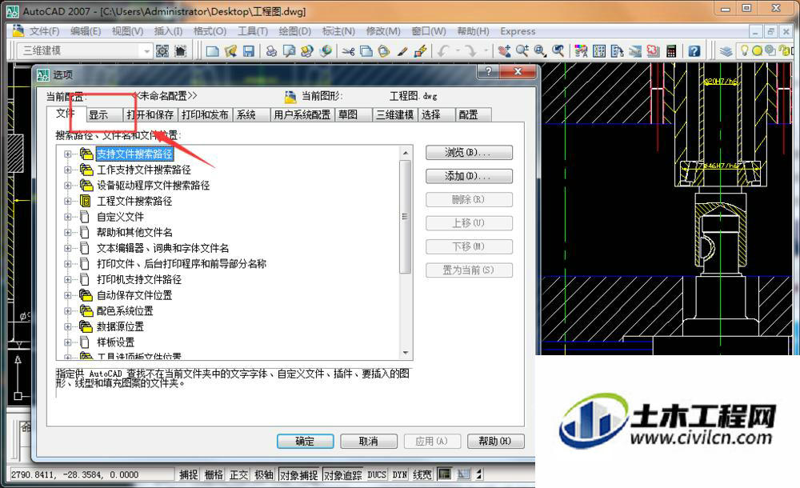Click the file tree vertical scrollbar thumb
Viewport: 800px width, 488px height.
coord(405,217)
